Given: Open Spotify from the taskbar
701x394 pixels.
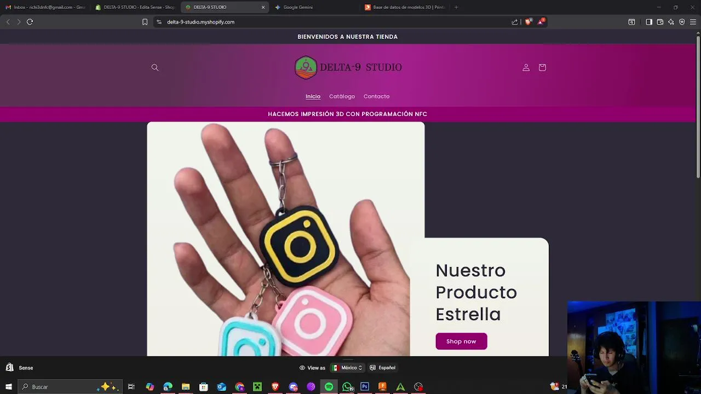Looking at the screenshot, I should 329,387.
